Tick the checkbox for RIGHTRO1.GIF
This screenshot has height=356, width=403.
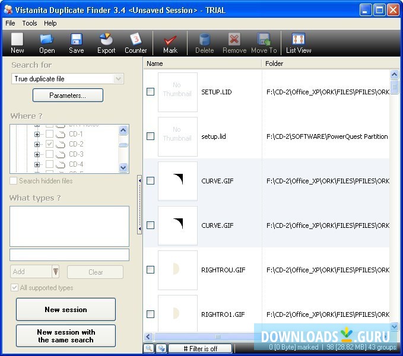click(x=150, y=314)
